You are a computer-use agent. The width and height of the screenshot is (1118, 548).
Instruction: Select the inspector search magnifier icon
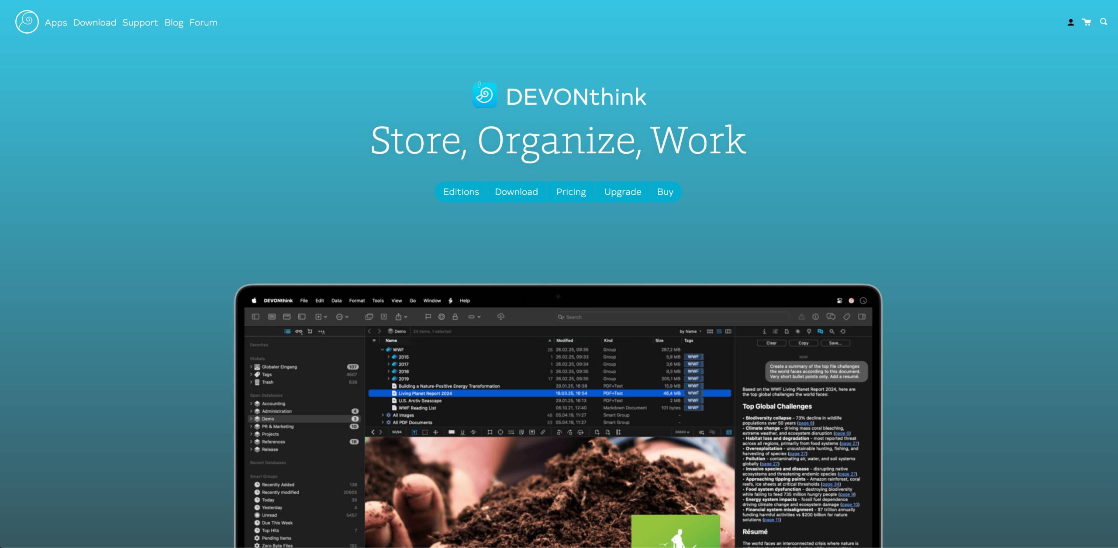click(x=832, y=331)
